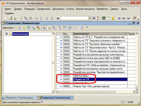This screenshot has width=141, height=106.
Task: Click binoculars Find icon left of search box
Action: [x=58, y=18]
